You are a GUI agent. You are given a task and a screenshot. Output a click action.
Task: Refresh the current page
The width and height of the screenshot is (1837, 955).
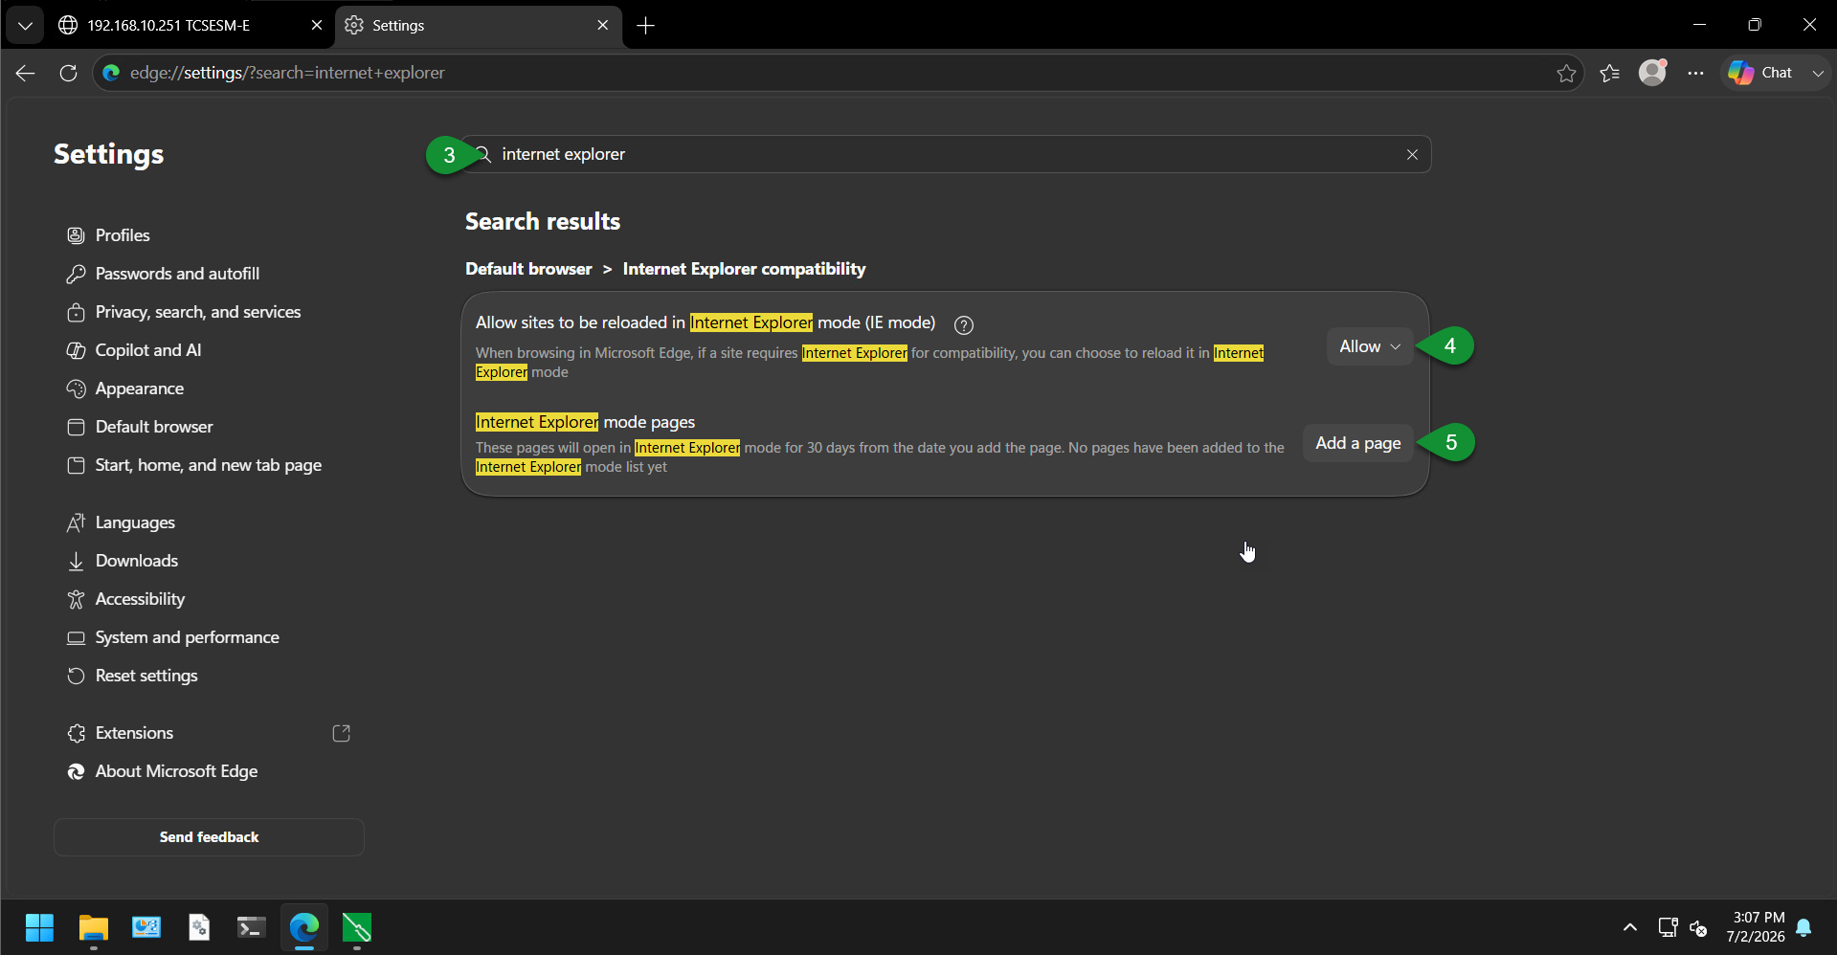pos(68,73)
